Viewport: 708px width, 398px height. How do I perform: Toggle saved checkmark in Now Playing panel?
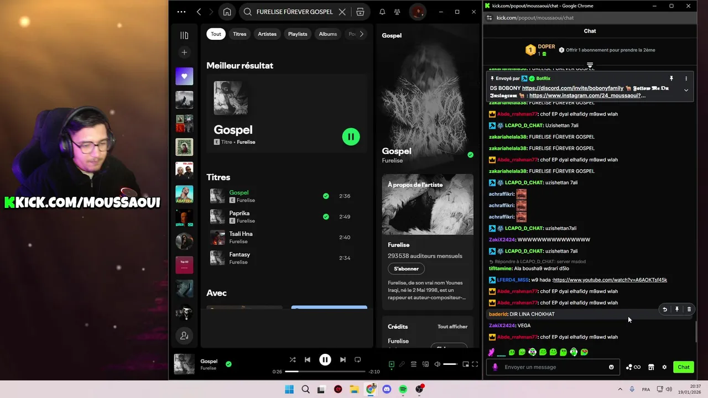470,155
